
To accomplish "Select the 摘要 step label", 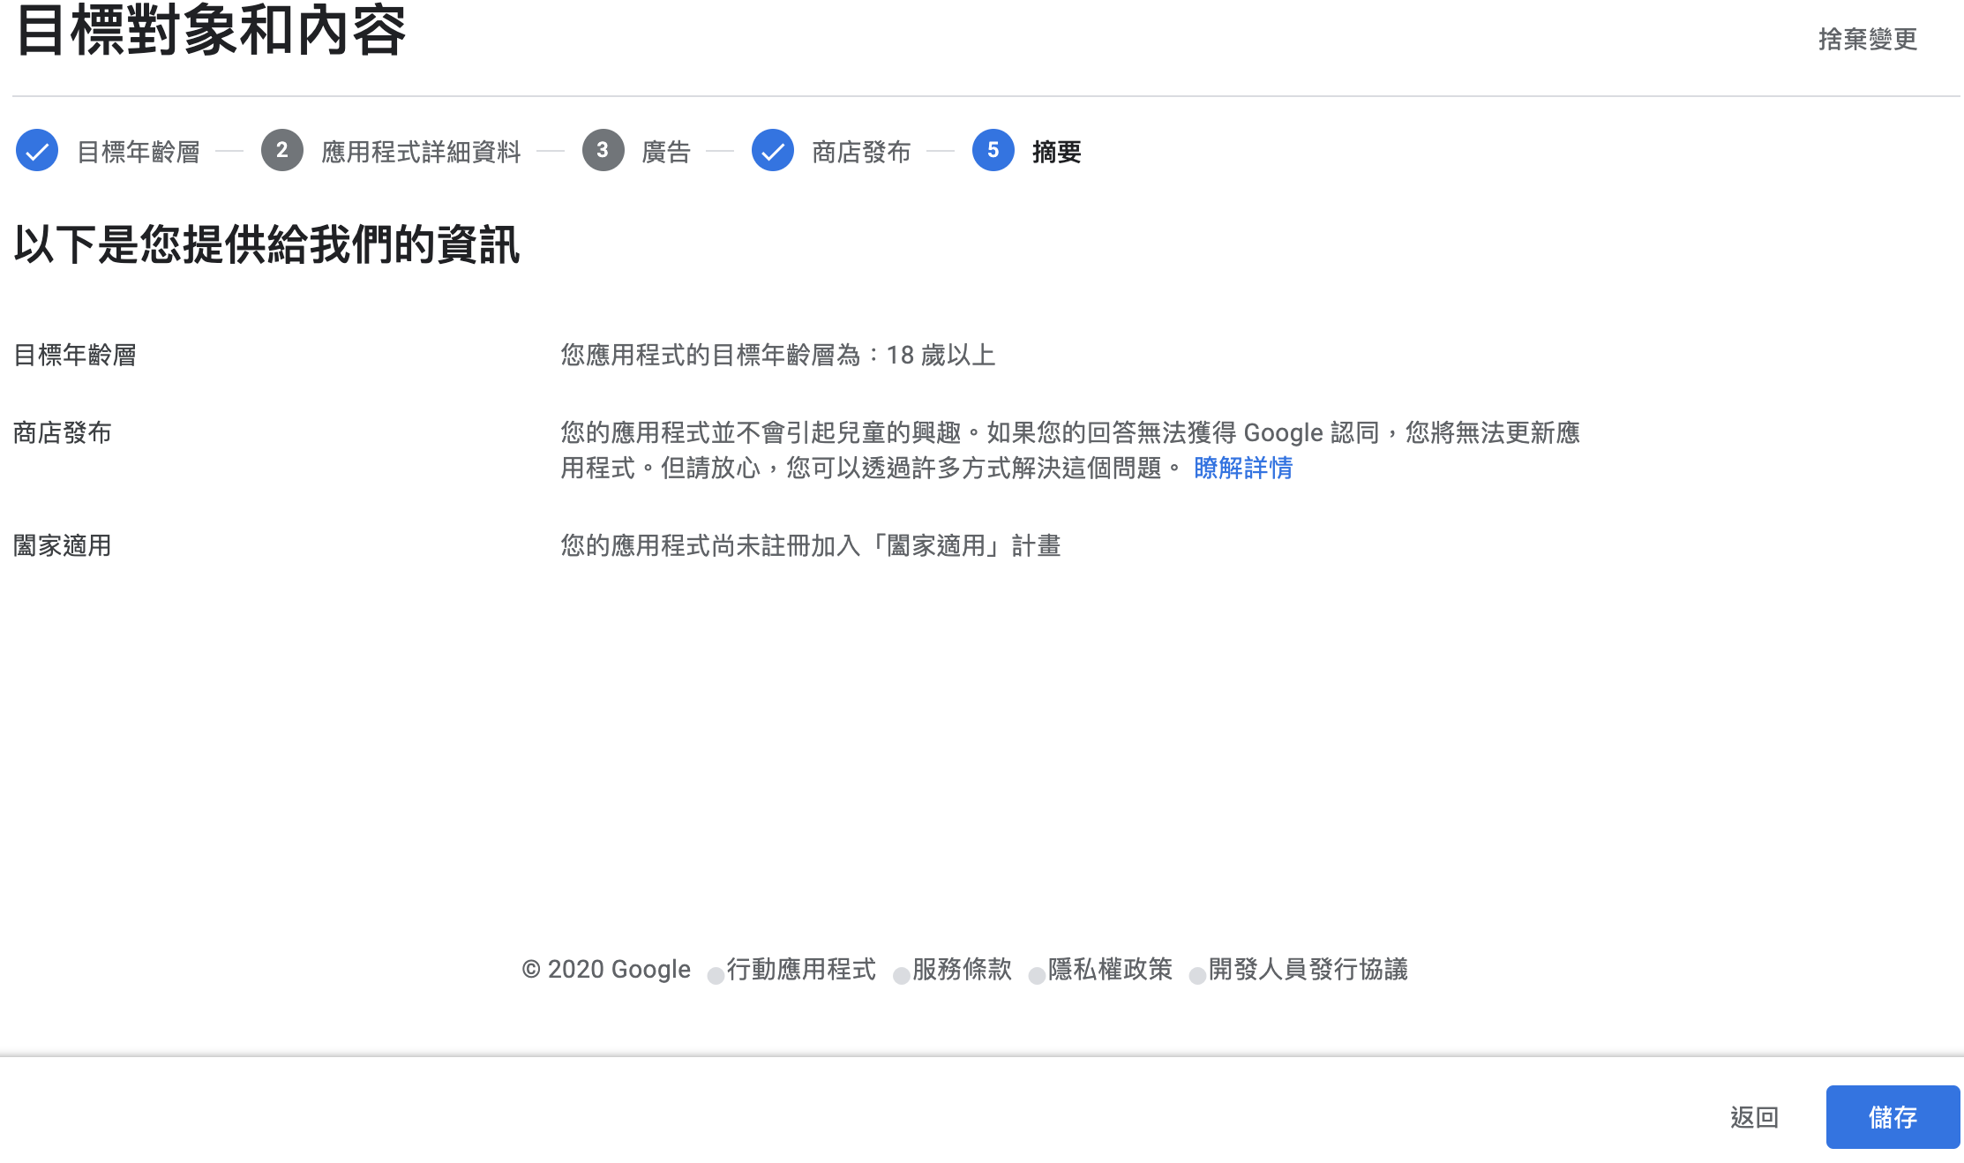I will [1056, 152].
